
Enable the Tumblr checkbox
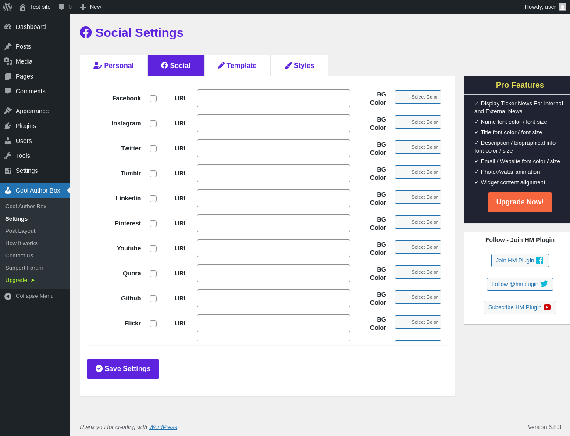click(153, 174)
